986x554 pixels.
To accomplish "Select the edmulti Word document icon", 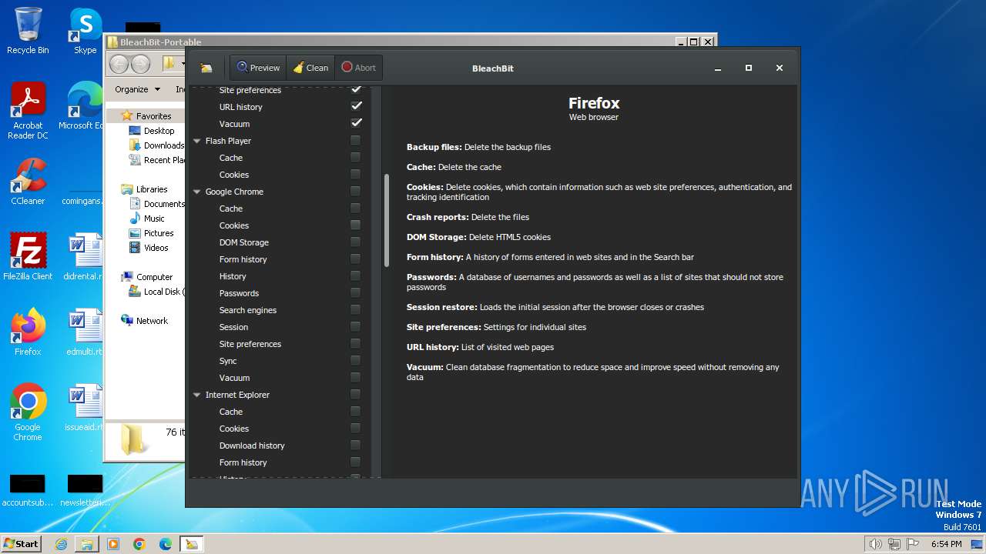I will pos(85,332).
